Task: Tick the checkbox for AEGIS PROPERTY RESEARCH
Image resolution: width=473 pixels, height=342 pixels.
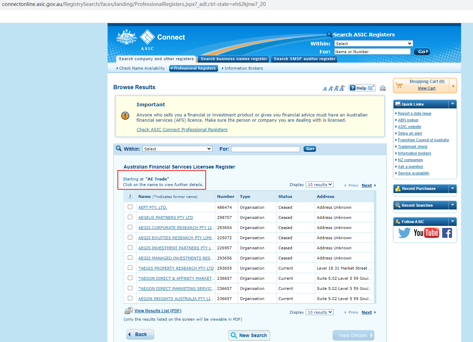Action: 130,268
